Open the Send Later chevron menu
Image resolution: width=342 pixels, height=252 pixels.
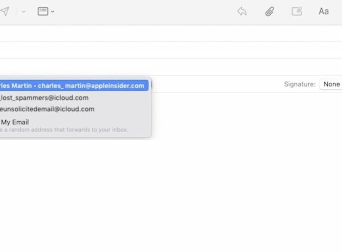pos(24,11)
